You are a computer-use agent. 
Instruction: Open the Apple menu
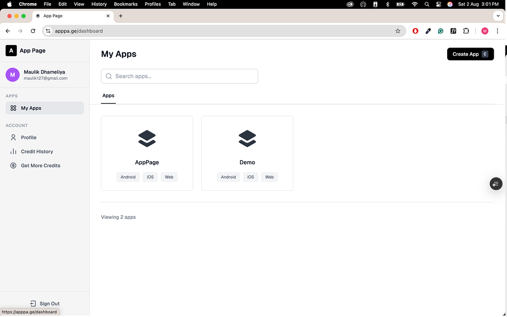click(9, 4)
